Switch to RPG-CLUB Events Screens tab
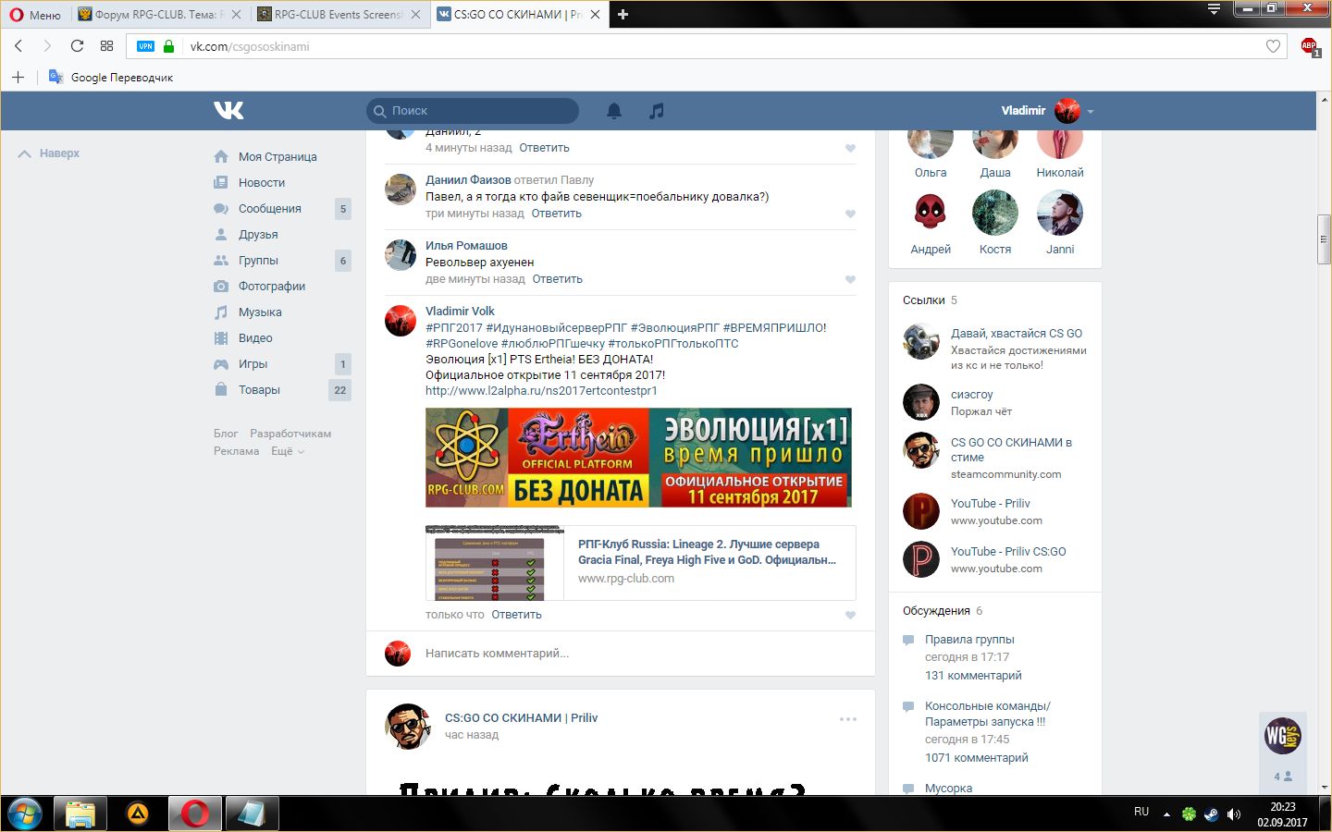The image size is (1332, 832). tap(339, 15)
